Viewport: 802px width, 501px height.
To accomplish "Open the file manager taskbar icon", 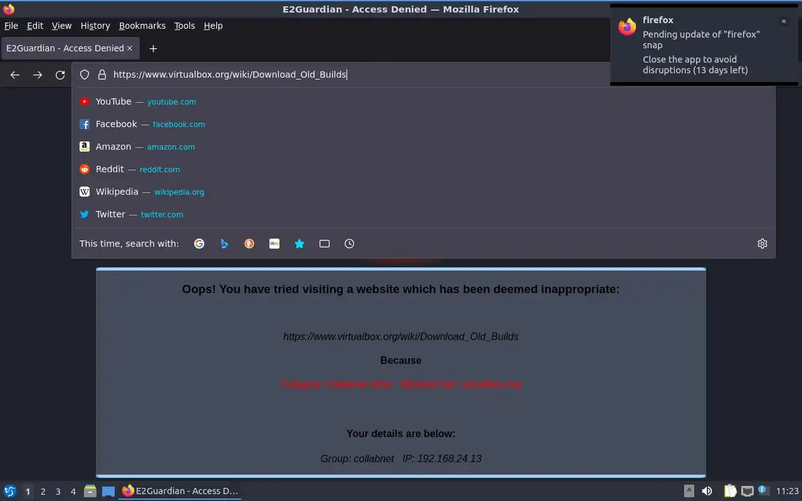I will pos(90,491).
